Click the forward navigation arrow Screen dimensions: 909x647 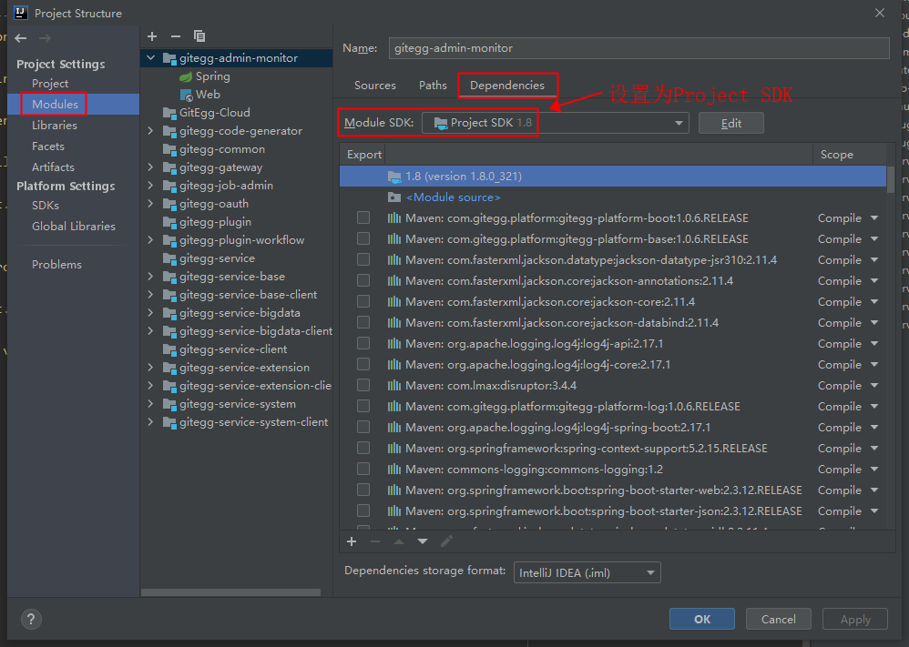[x=45, y=38]
